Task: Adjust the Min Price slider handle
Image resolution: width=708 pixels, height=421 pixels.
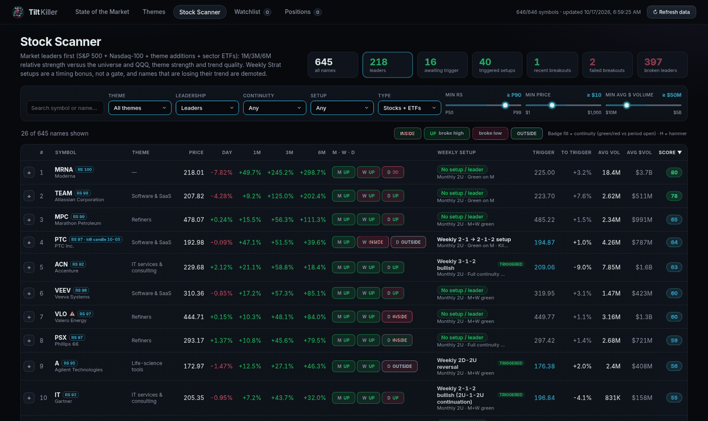Action: (x=552, y=105)
